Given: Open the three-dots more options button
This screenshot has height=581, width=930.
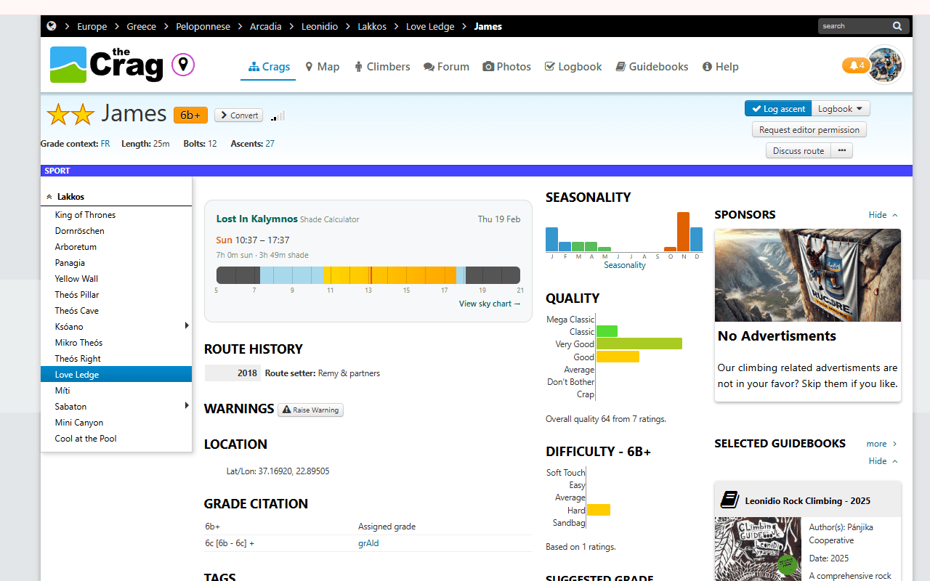Looking at the screenshot, I should click(841, 150).
